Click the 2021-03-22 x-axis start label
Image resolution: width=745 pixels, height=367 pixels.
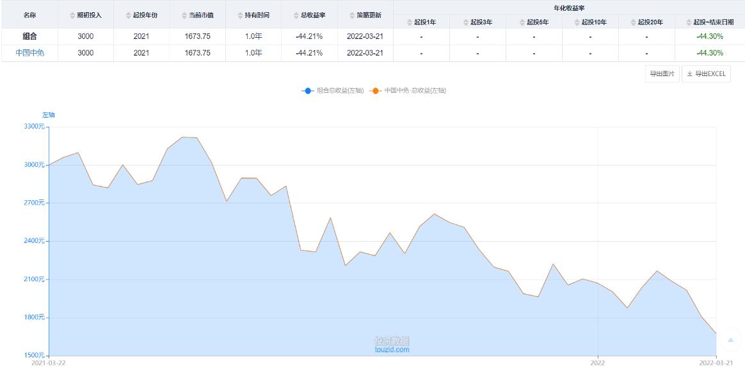point(49,363)
